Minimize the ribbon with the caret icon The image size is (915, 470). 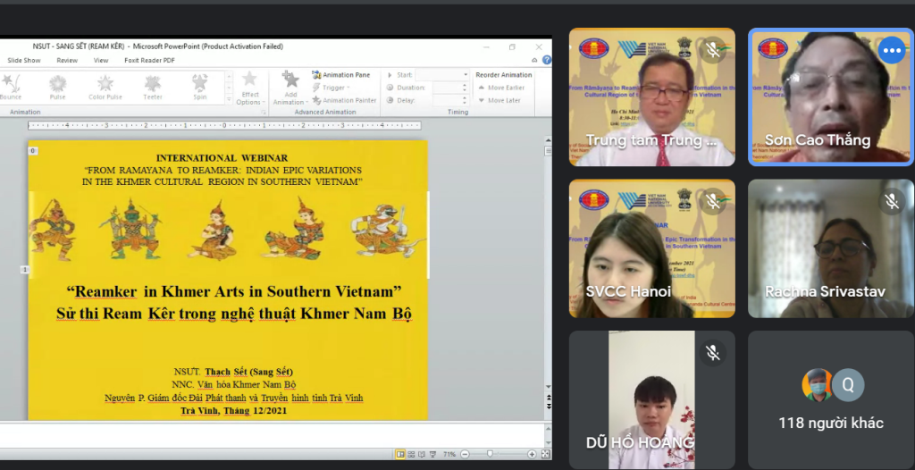[x=534, y=60]
